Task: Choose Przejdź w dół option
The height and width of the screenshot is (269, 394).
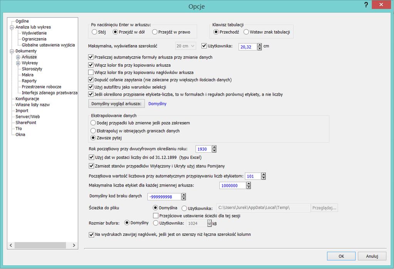Action: [115, 32]
